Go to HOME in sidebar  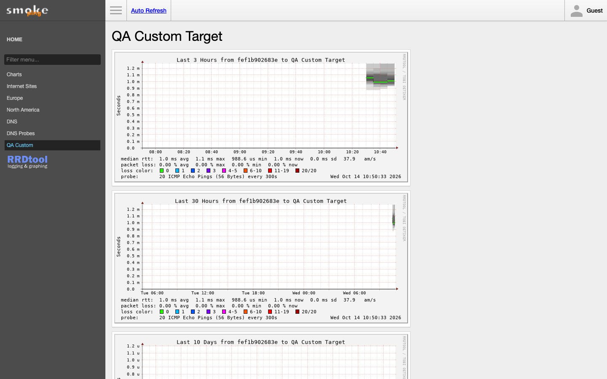pos(14,39)
